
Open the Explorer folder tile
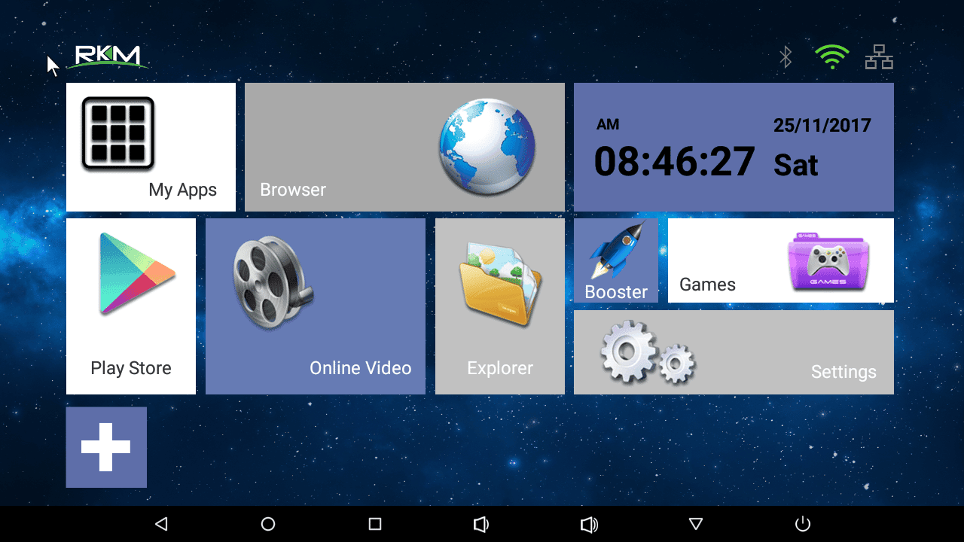tap(500, 306)
